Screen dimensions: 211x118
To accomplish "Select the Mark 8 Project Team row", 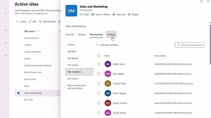I will [x=37, y=72].
